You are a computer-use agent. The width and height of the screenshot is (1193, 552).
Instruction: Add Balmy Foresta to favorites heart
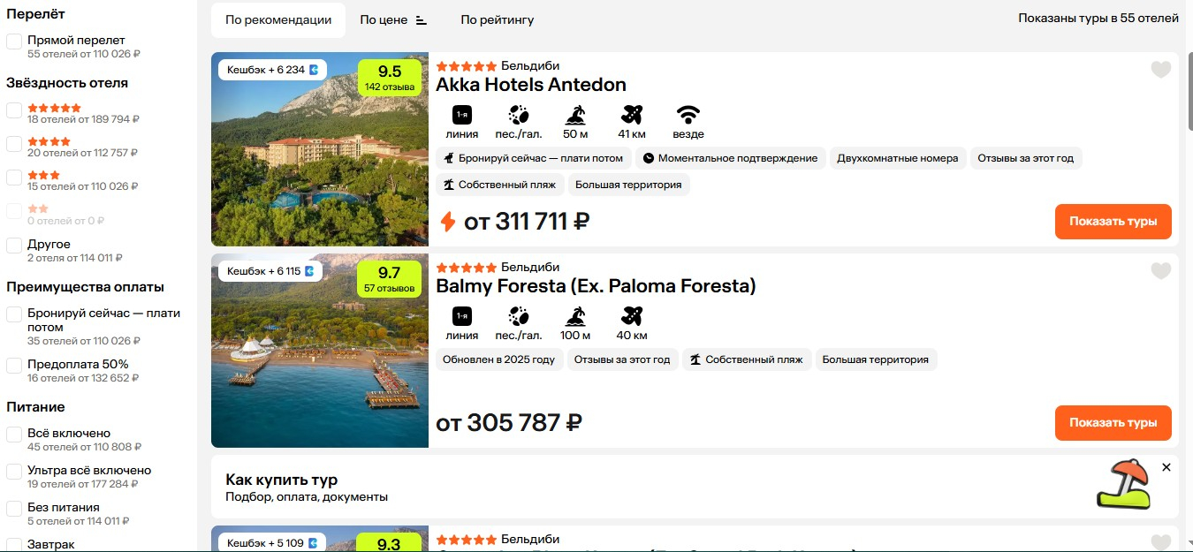click(x=1160, y=271)
